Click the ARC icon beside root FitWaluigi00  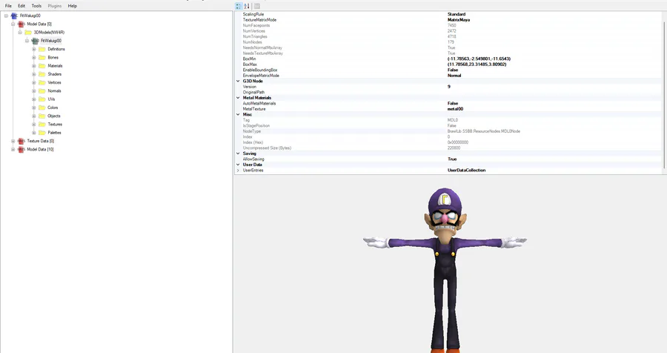[x=14, y=16]
